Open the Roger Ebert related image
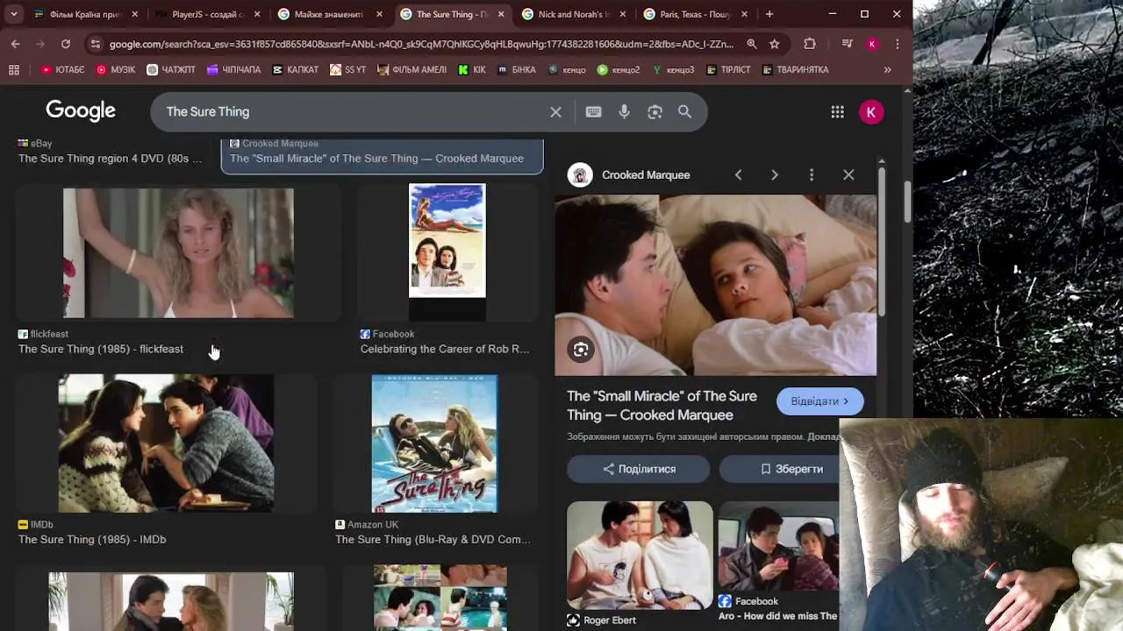This screenshot has width=1123, height=631. coord(640,555)
